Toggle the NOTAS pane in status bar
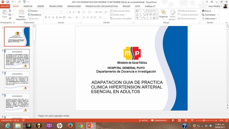The height and width of the screenshot is (129, 229). pos(143,120)
